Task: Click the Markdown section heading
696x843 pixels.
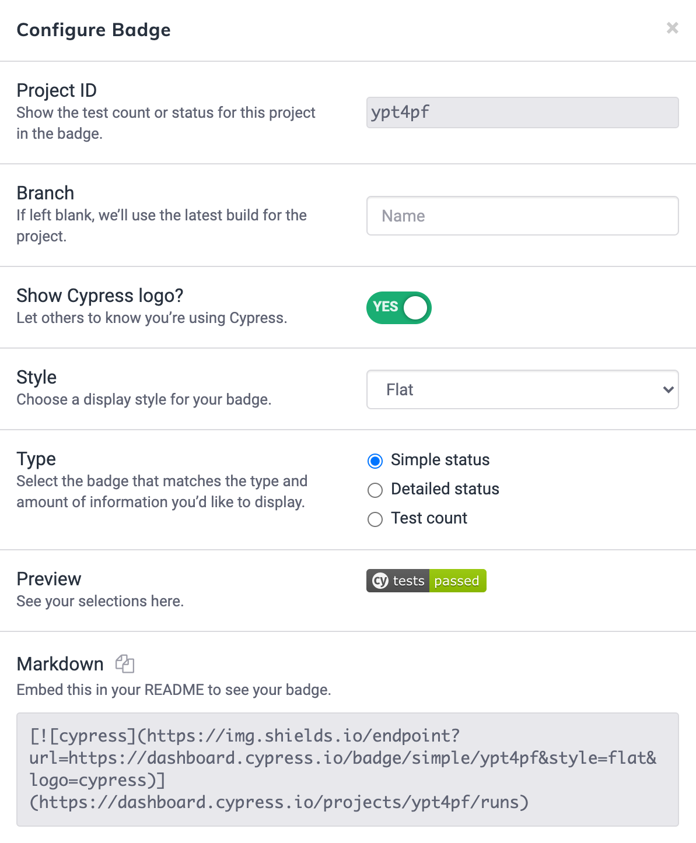Action: [60, 664]
